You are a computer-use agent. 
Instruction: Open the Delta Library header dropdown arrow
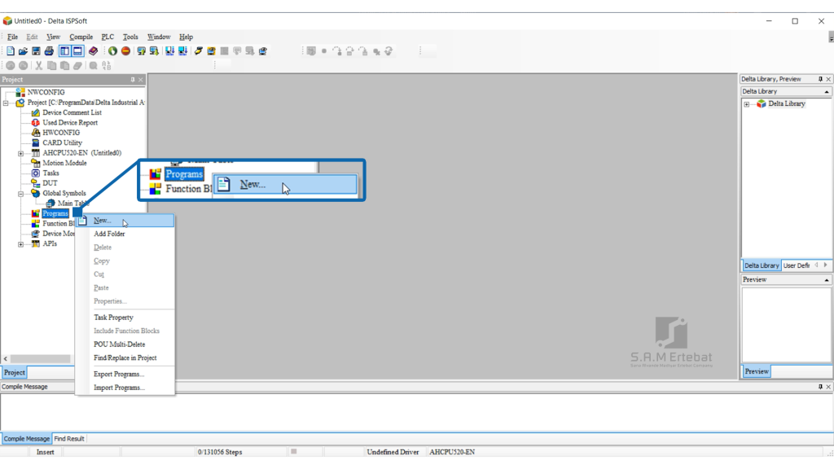(x=827, y=91)
